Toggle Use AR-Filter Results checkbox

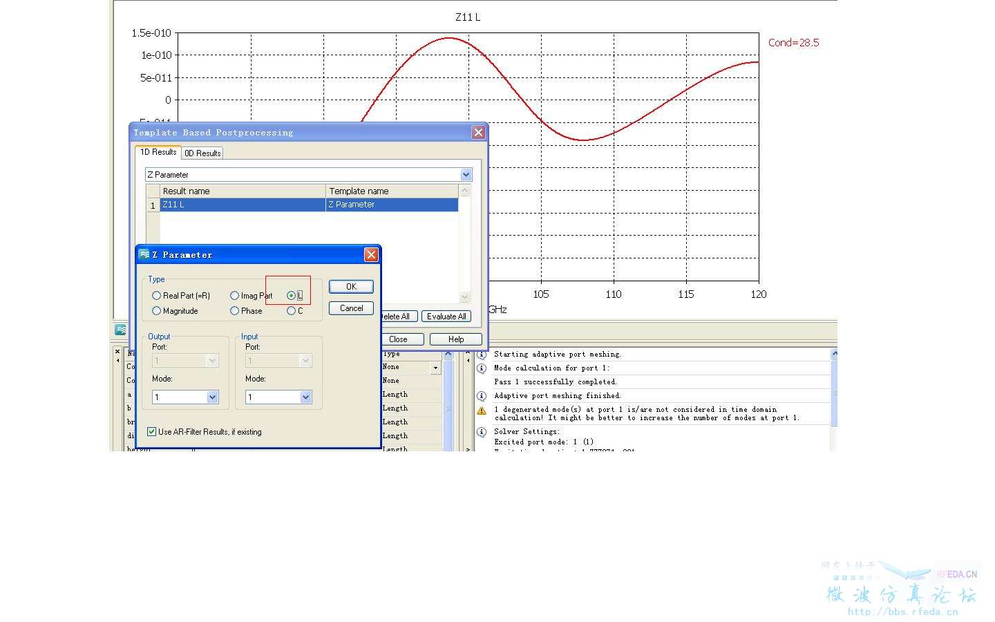tap(152, 432)
